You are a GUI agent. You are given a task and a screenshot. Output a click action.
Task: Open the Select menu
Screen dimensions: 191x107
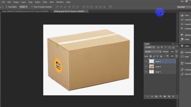[x=38, y=2]
